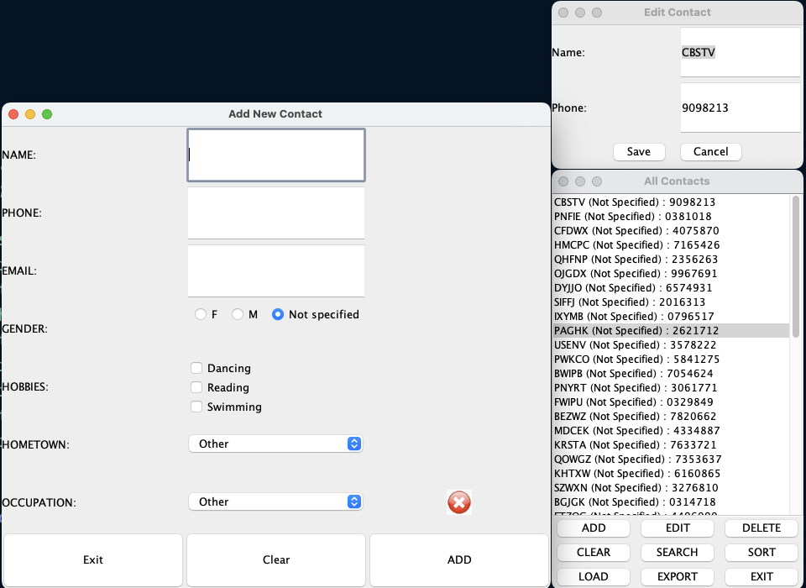
Task: Click the All Contacts list scrollbar
Action: click(796, 266)
